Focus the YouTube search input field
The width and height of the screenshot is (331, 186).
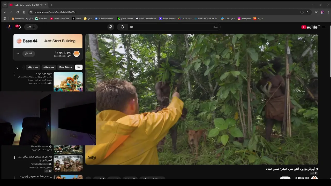[174, 27]
